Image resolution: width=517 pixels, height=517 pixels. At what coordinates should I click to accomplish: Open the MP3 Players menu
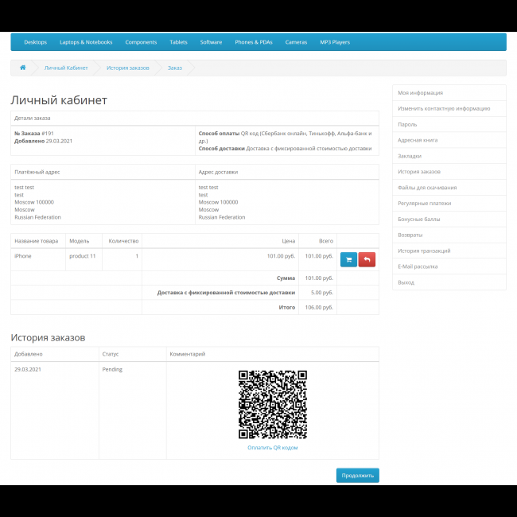pyautogui.click(x=335, y=42)
